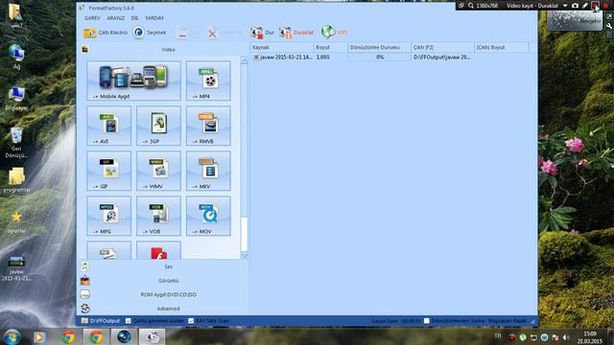Toggle the Çıktıyı output folder checkbox
Image resolution: width=614 pixels, height=345 pixels.
click(x=128, y=321)
